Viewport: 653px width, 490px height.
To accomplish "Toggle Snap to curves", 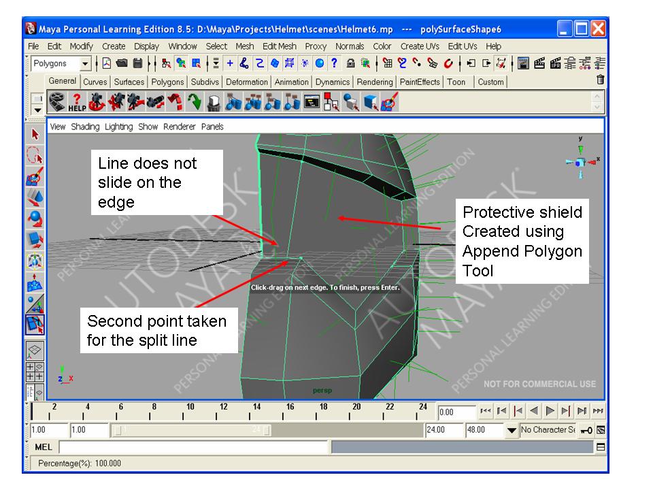I will tap(402, 63).
